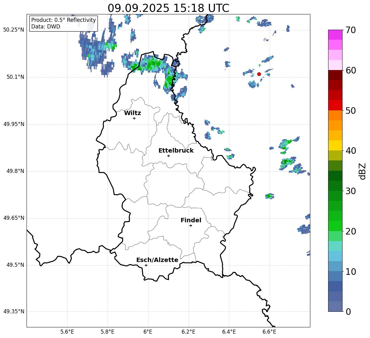
Task: Click the magenta top colorbar segment
Action: [x=335, y=35]
